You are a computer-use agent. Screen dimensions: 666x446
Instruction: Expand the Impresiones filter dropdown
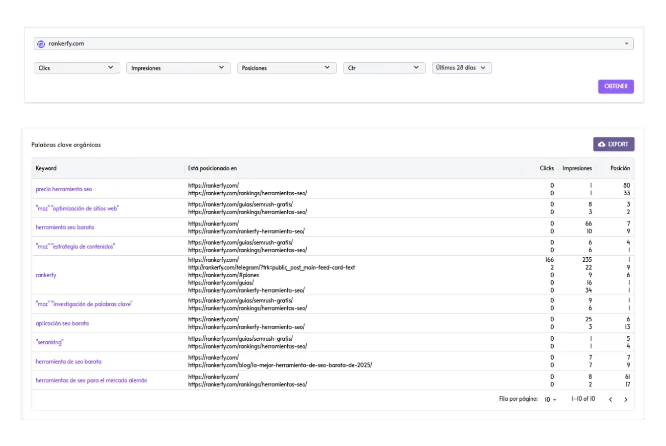coord(178,68)
